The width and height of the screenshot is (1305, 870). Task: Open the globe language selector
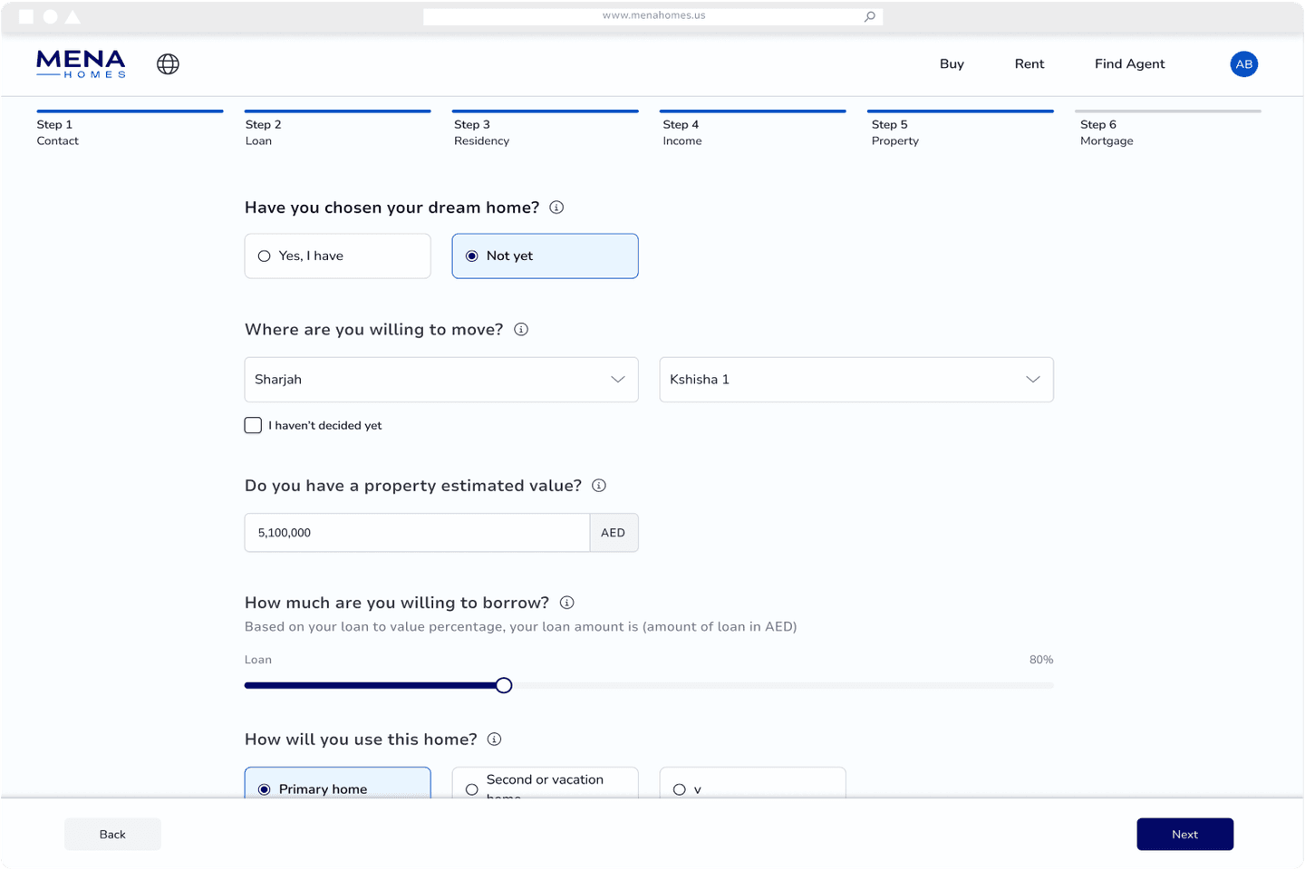point(168,64)
